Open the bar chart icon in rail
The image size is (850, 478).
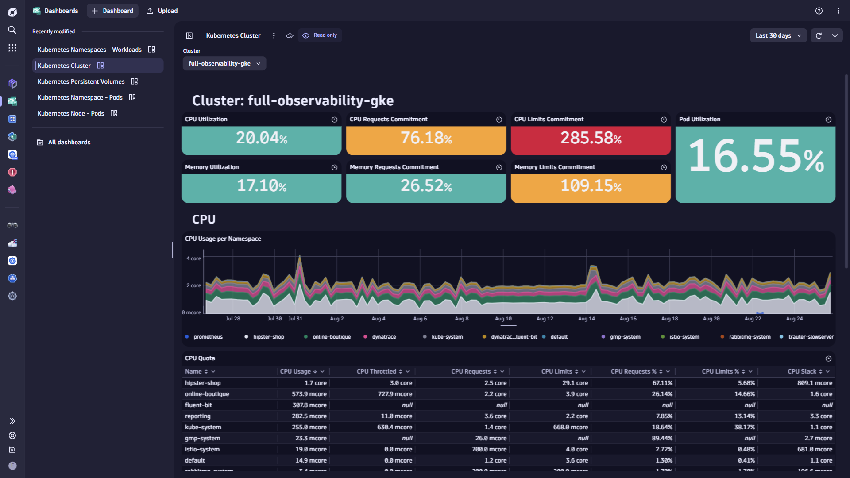[x=12, y=450]
